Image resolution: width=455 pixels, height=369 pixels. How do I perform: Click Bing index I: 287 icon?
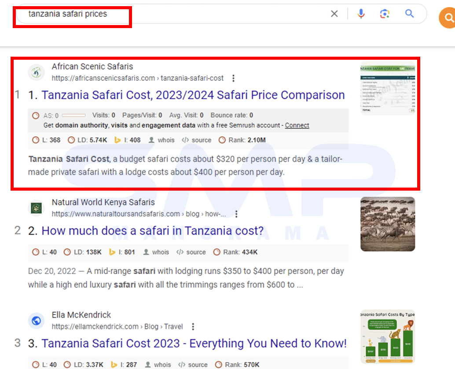click(114, 365)
